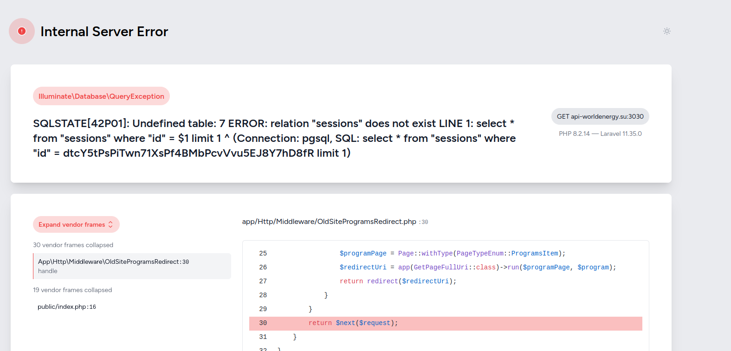The image size is (731, 351).
Task: Click the SQLSTATE[42P01] error message text
Action: click(x=274, y=138)
